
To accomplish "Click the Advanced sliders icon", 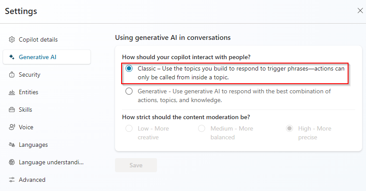I will (x=12, y=180).
